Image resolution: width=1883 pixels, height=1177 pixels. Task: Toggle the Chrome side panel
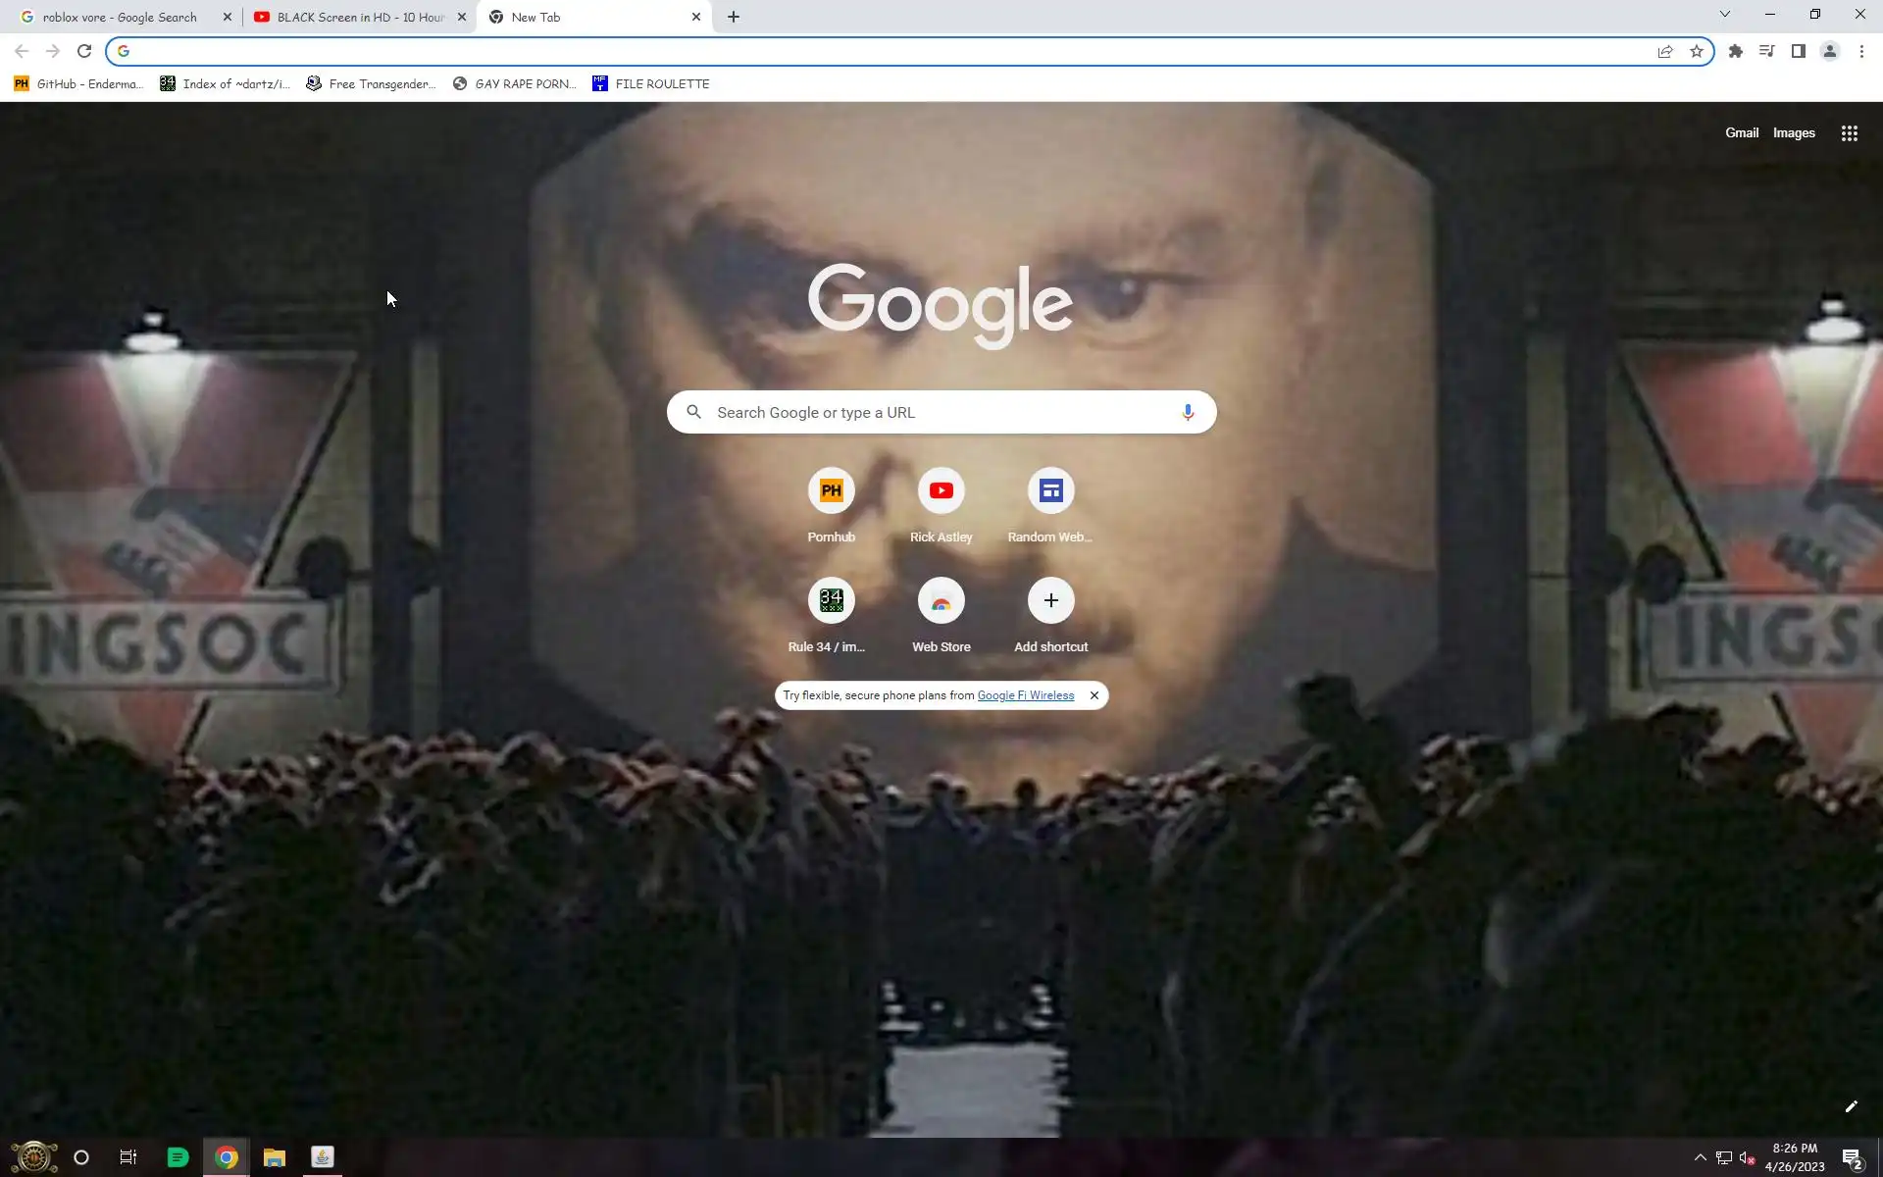1798,51
